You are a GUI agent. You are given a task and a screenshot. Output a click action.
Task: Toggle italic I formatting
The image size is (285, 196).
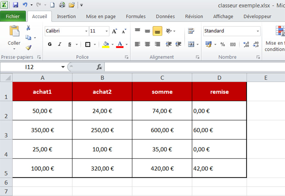click(60, 44)
